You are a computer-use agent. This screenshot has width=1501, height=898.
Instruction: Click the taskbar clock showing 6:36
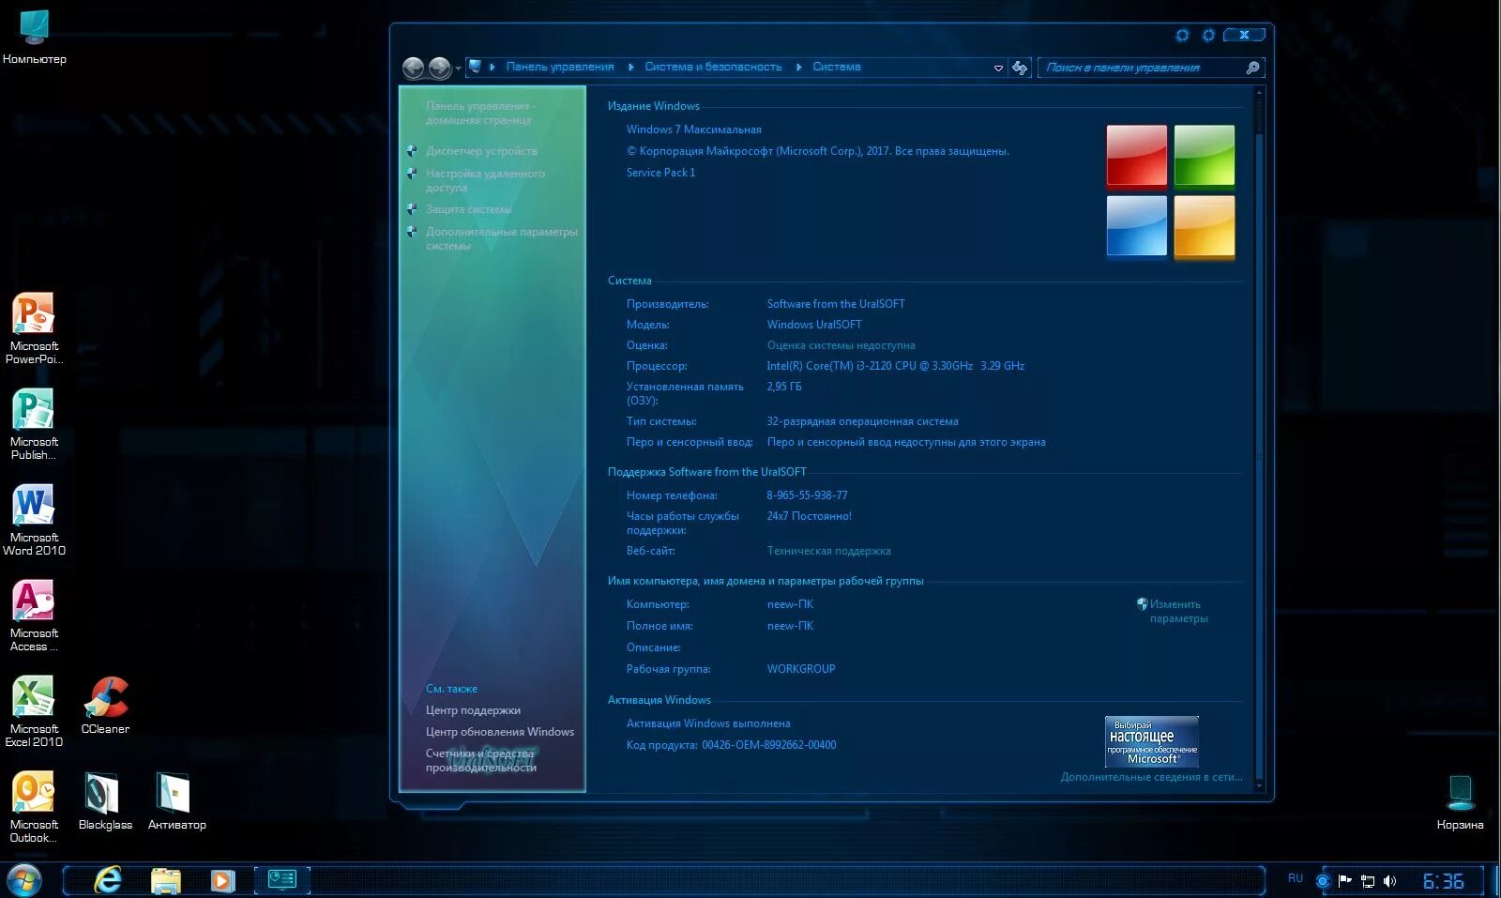point(1443,881)
